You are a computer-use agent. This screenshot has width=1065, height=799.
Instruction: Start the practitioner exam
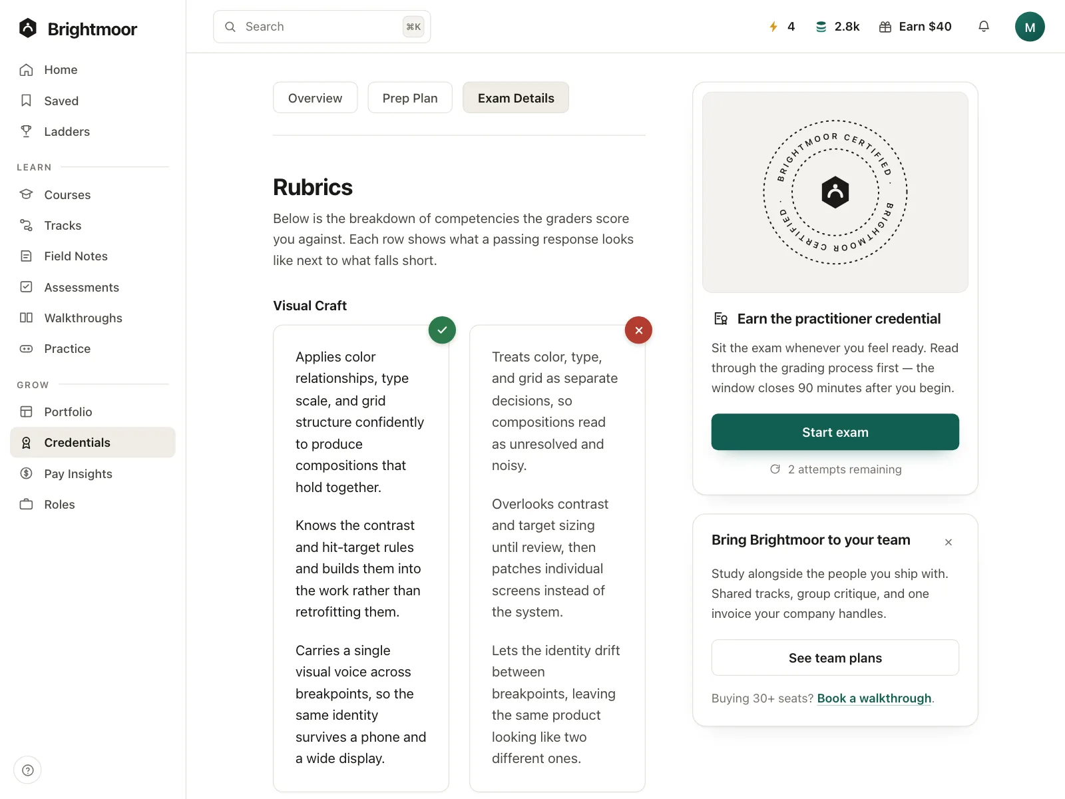tap(835, 432)
